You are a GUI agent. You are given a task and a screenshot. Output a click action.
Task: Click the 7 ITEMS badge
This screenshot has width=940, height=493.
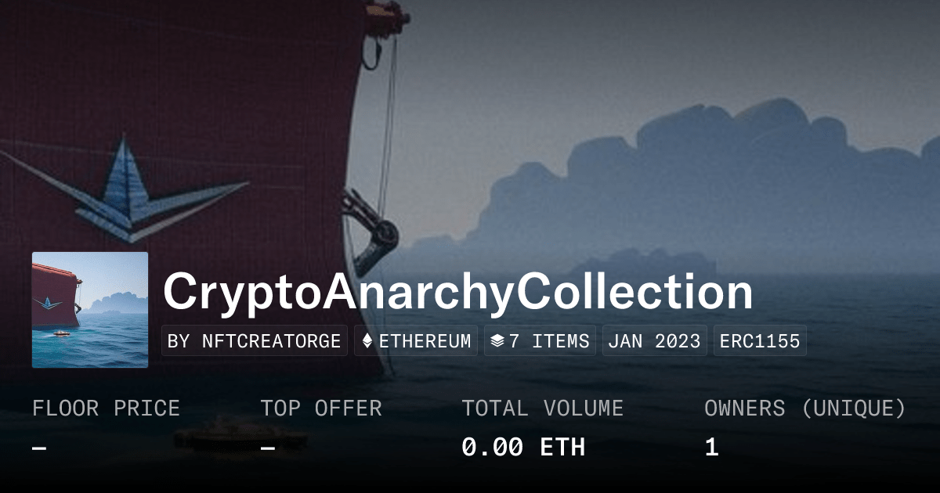click(540, 341)
